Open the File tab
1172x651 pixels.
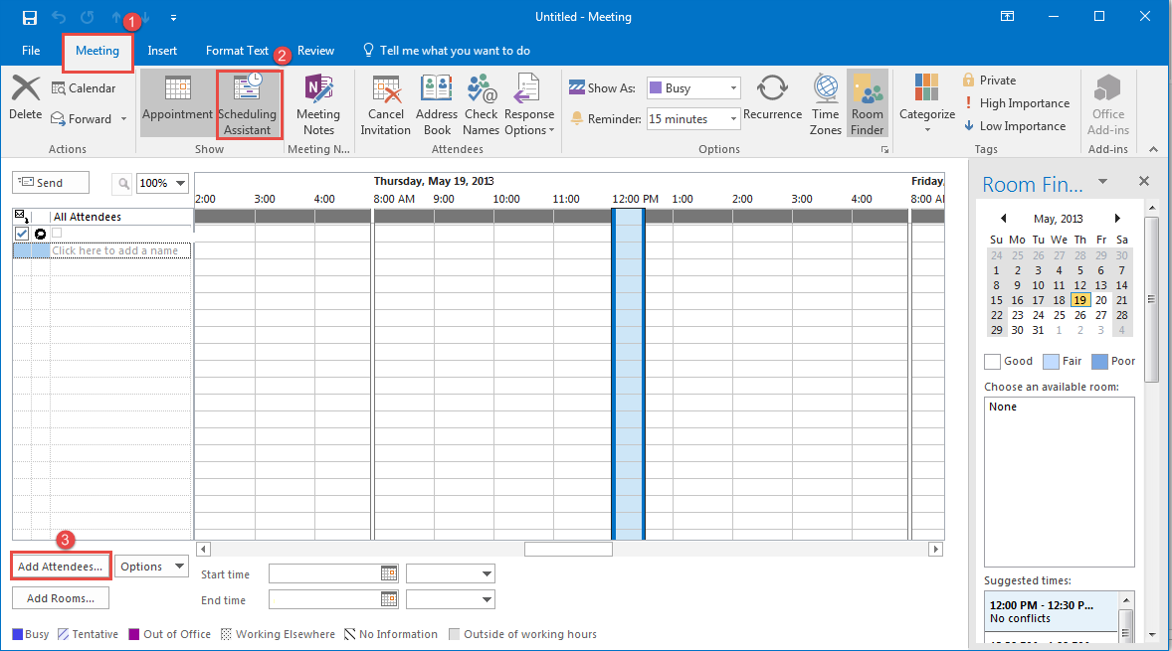pyautogui.click(x=31, y=51)
